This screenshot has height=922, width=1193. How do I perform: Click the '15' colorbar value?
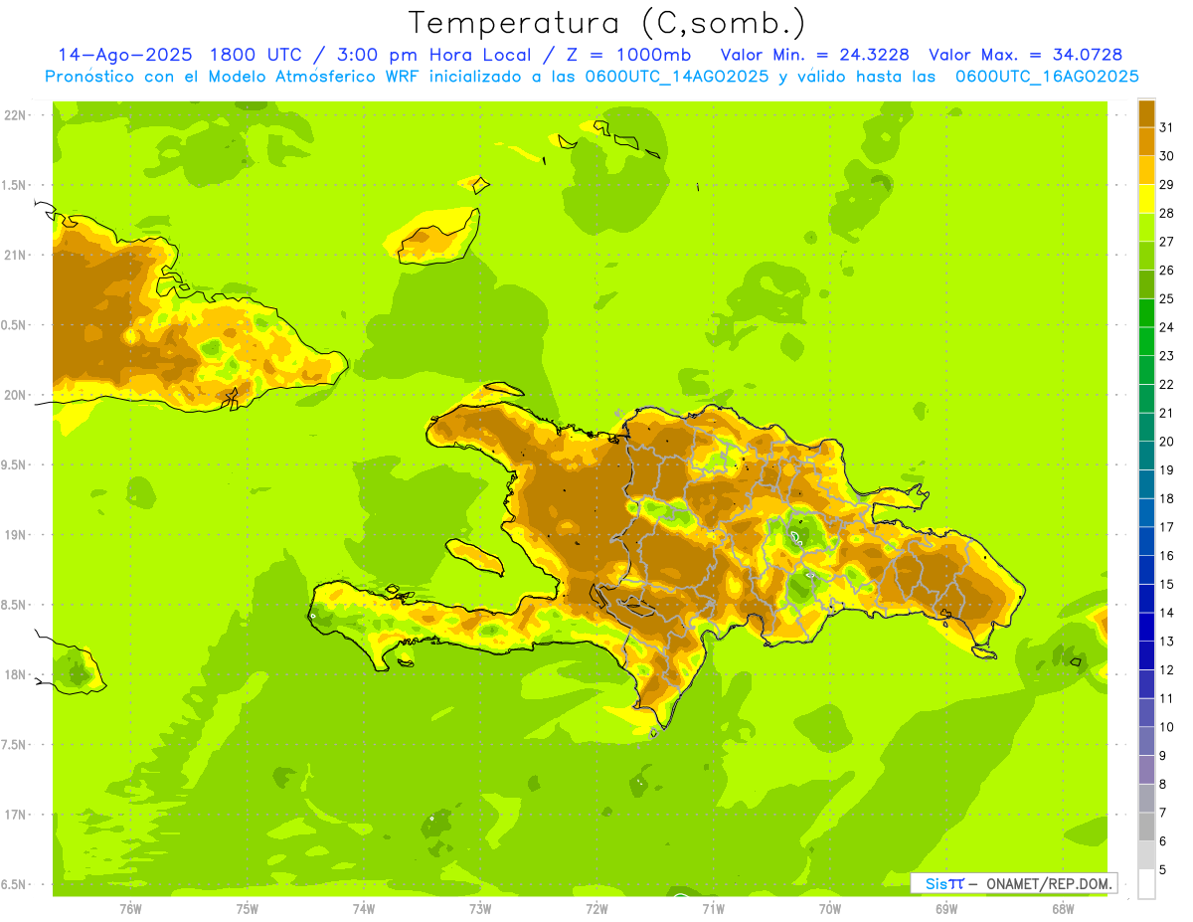tap(1167, 584)
